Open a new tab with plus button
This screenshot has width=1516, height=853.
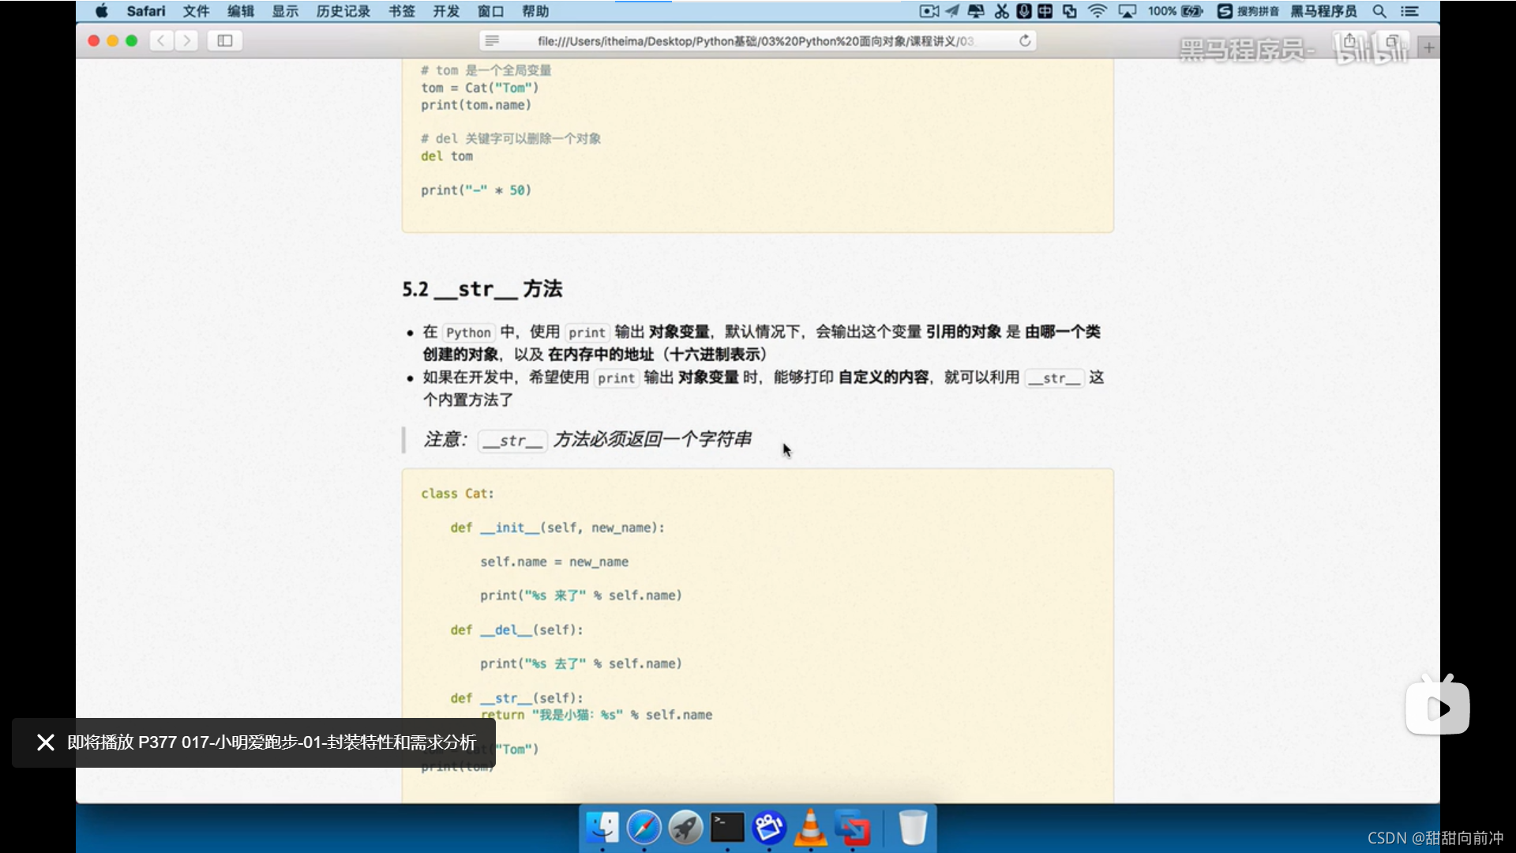pos(1429,47)
